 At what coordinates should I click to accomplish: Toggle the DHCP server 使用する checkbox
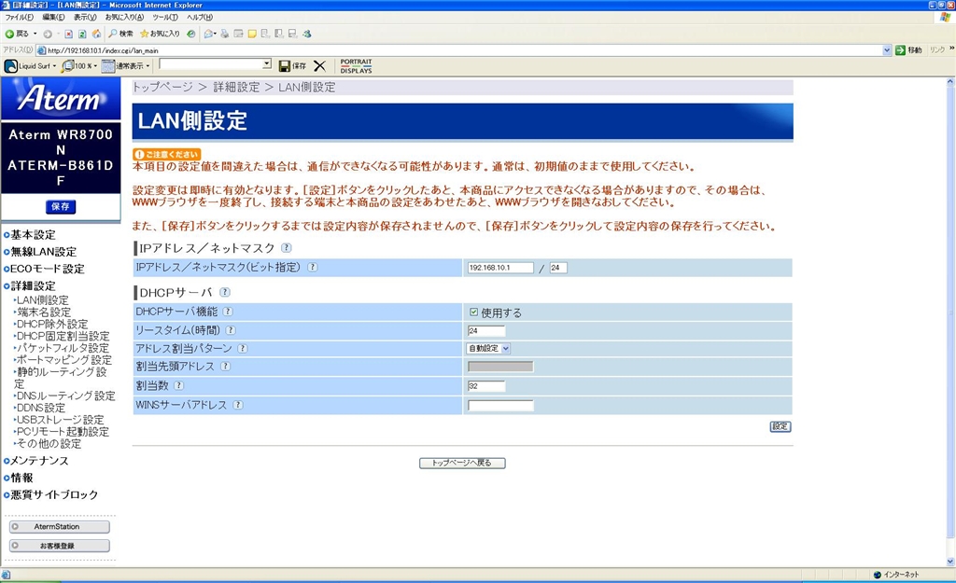[474, 312]
